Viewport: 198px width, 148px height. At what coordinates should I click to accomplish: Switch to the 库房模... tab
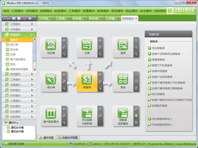pyautogui.click(x=78, y=18)
